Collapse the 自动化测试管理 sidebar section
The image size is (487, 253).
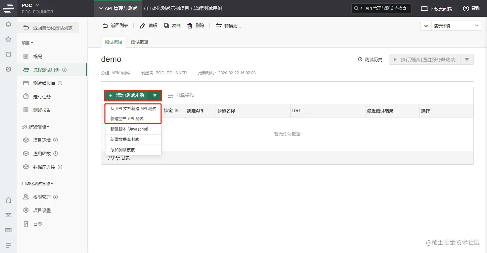[38, 183]
